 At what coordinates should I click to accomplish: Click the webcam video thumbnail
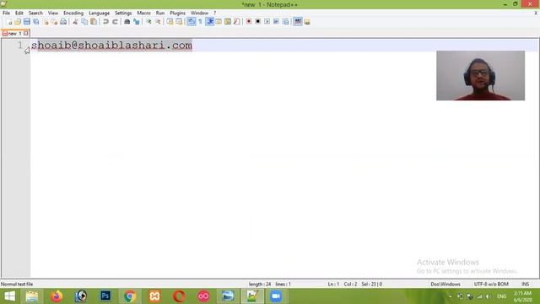pyautogui.click(x=480, y=75)
